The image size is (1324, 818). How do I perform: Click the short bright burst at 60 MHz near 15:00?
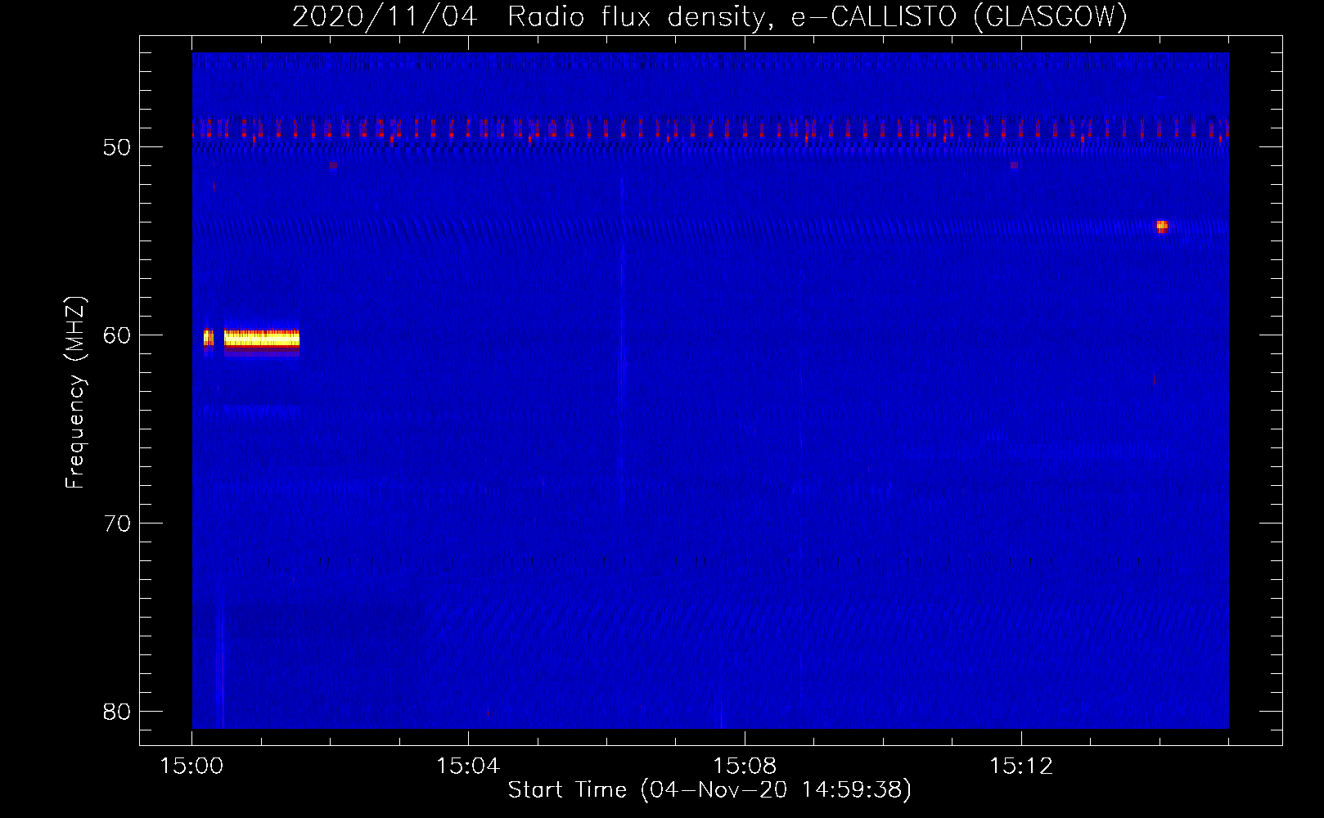pos(209,338)
